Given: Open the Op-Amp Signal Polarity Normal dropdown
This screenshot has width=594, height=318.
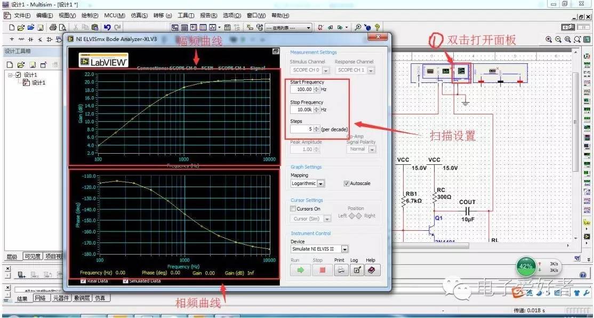Looking at the screenshot, I should coord(372,149).
